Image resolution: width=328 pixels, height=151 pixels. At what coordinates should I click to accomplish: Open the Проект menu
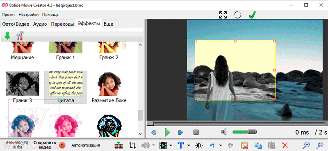coord(8,15)
